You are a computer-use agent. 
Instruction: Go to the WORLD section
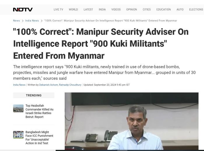(73, 10)
